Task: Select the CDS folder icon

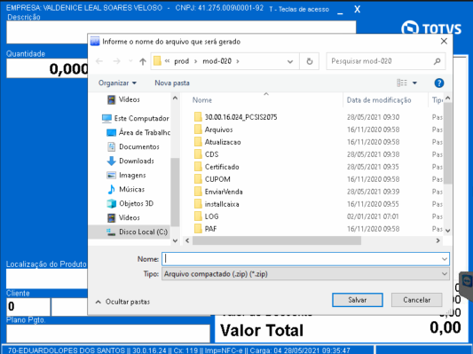Action: click(x=198, y=154)
